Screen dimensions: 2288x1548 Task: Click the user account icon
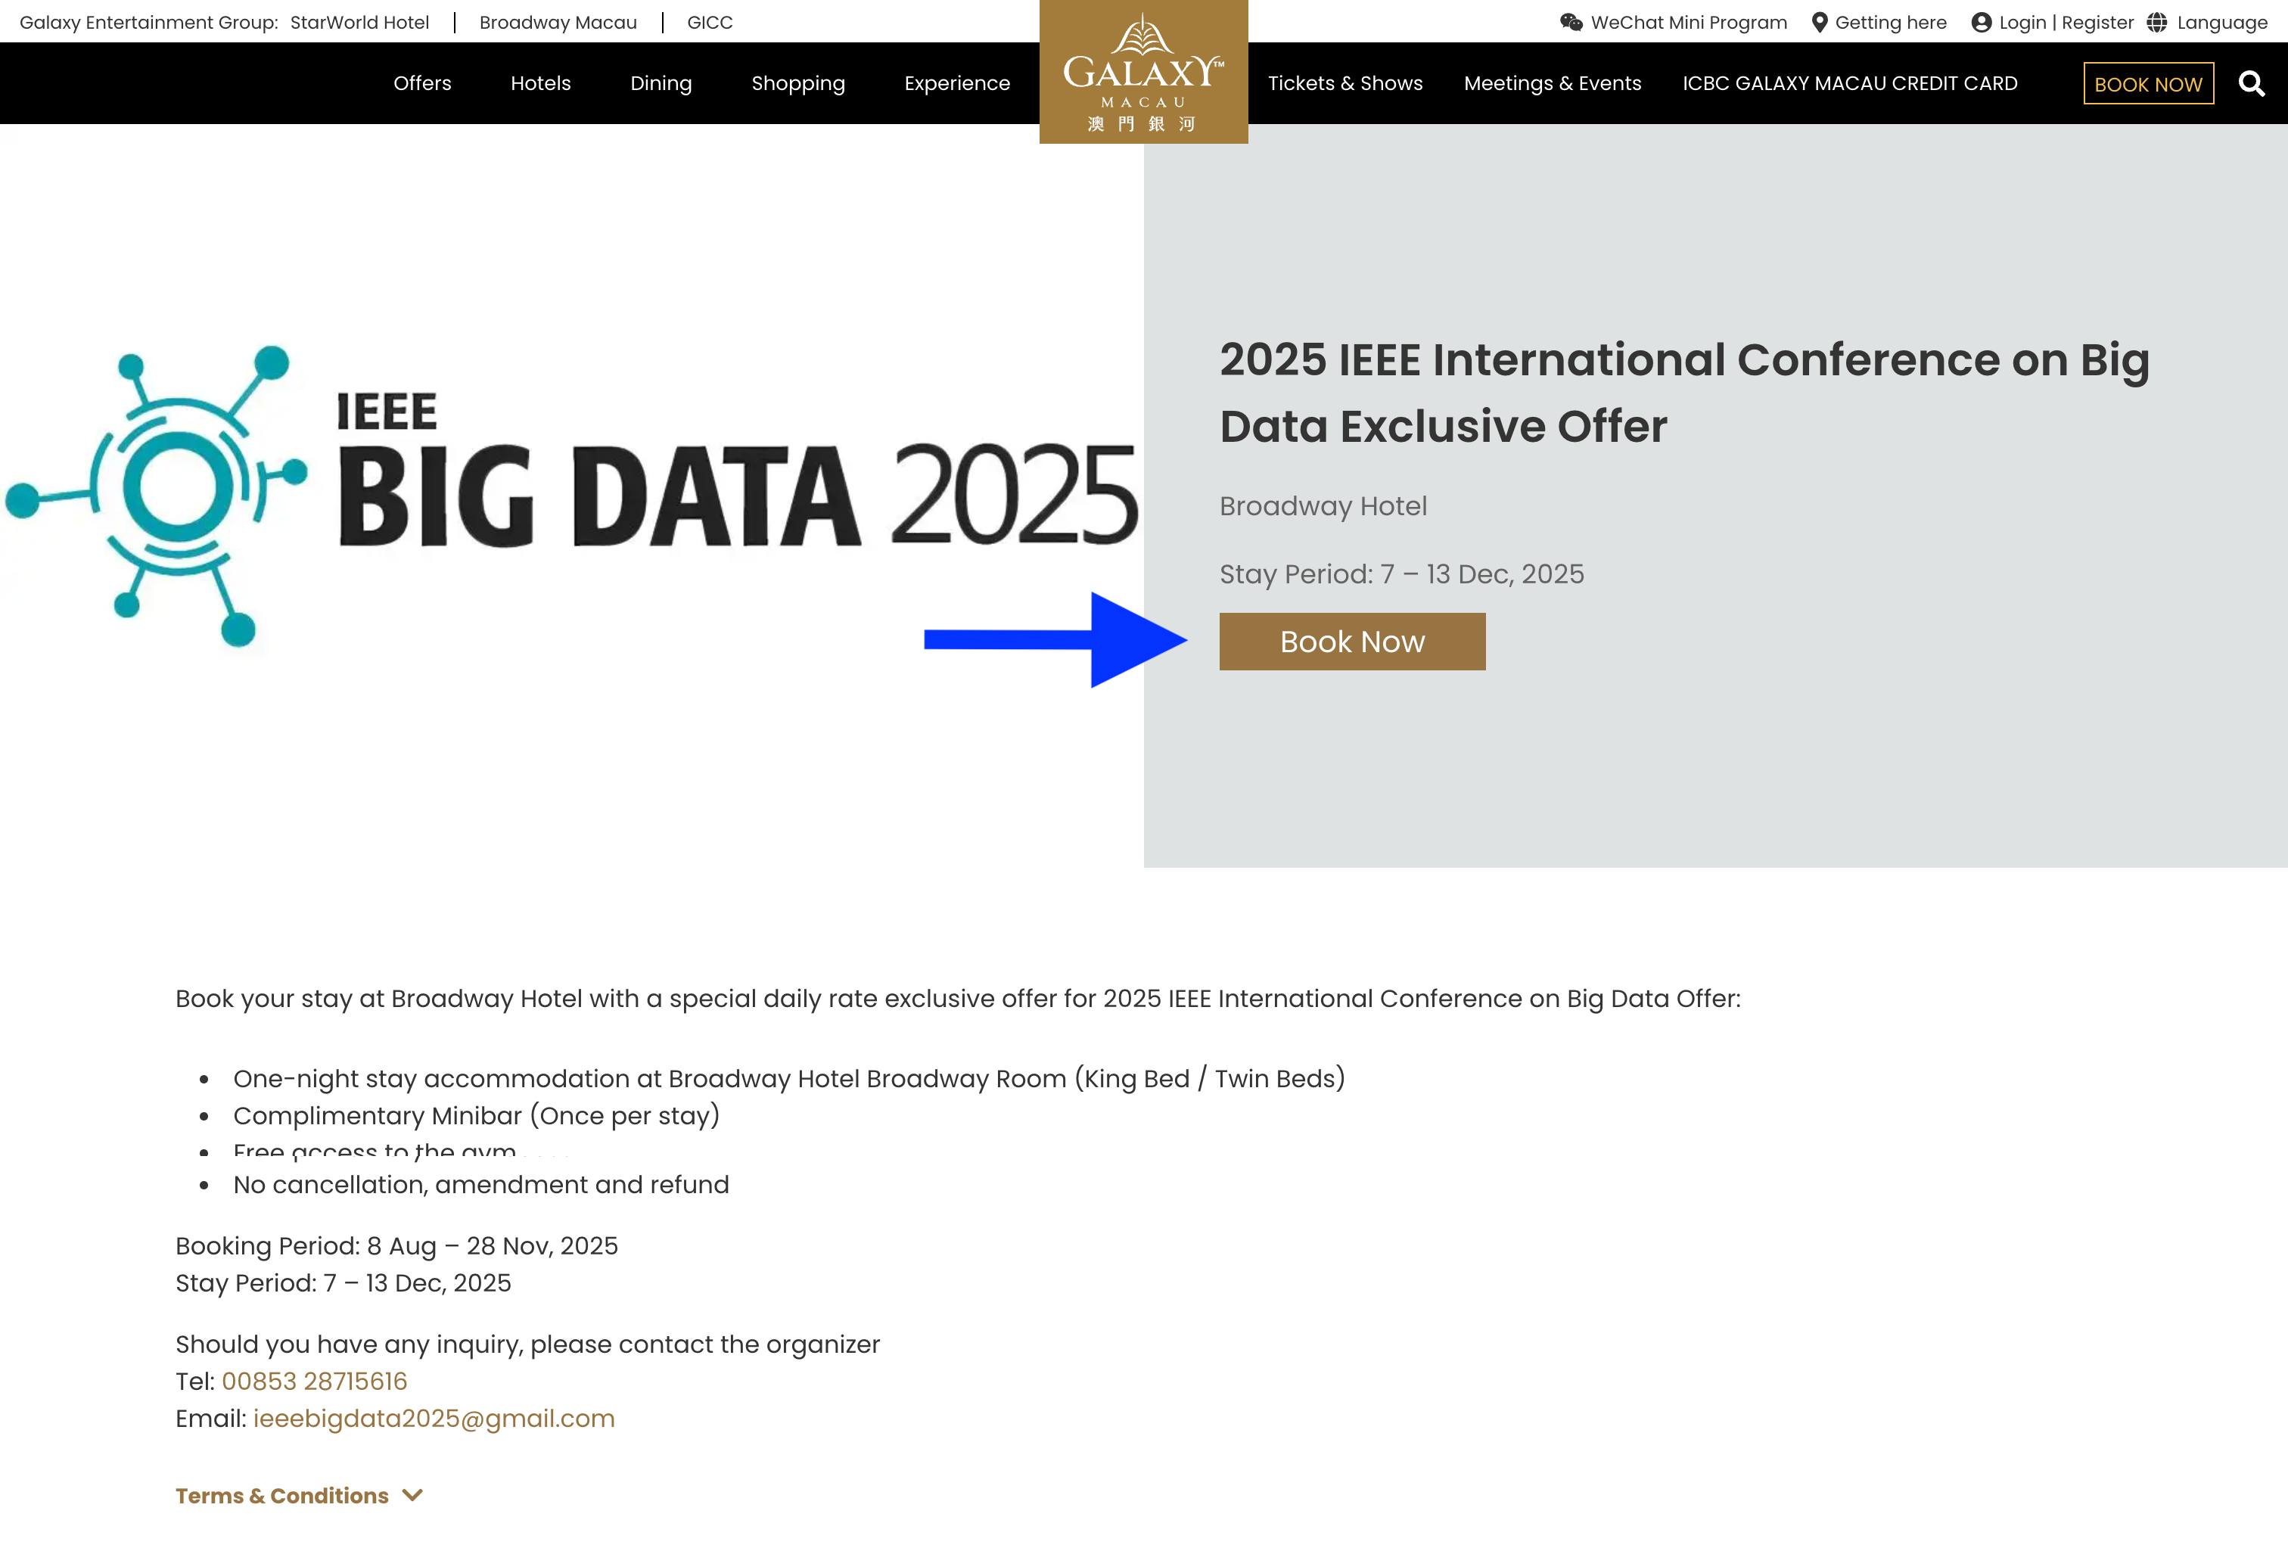1981,23
